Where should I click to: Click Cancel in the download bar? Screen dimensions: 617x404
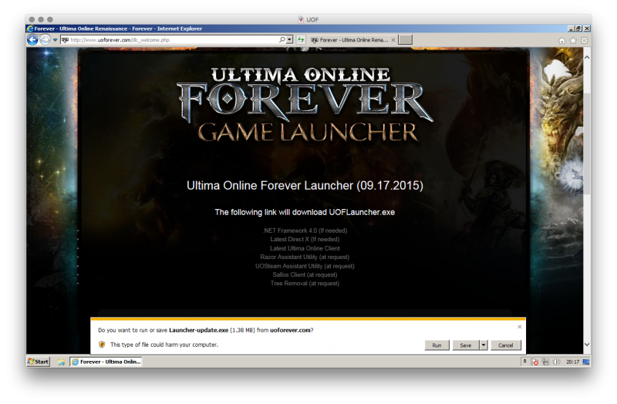click(506, 345)
